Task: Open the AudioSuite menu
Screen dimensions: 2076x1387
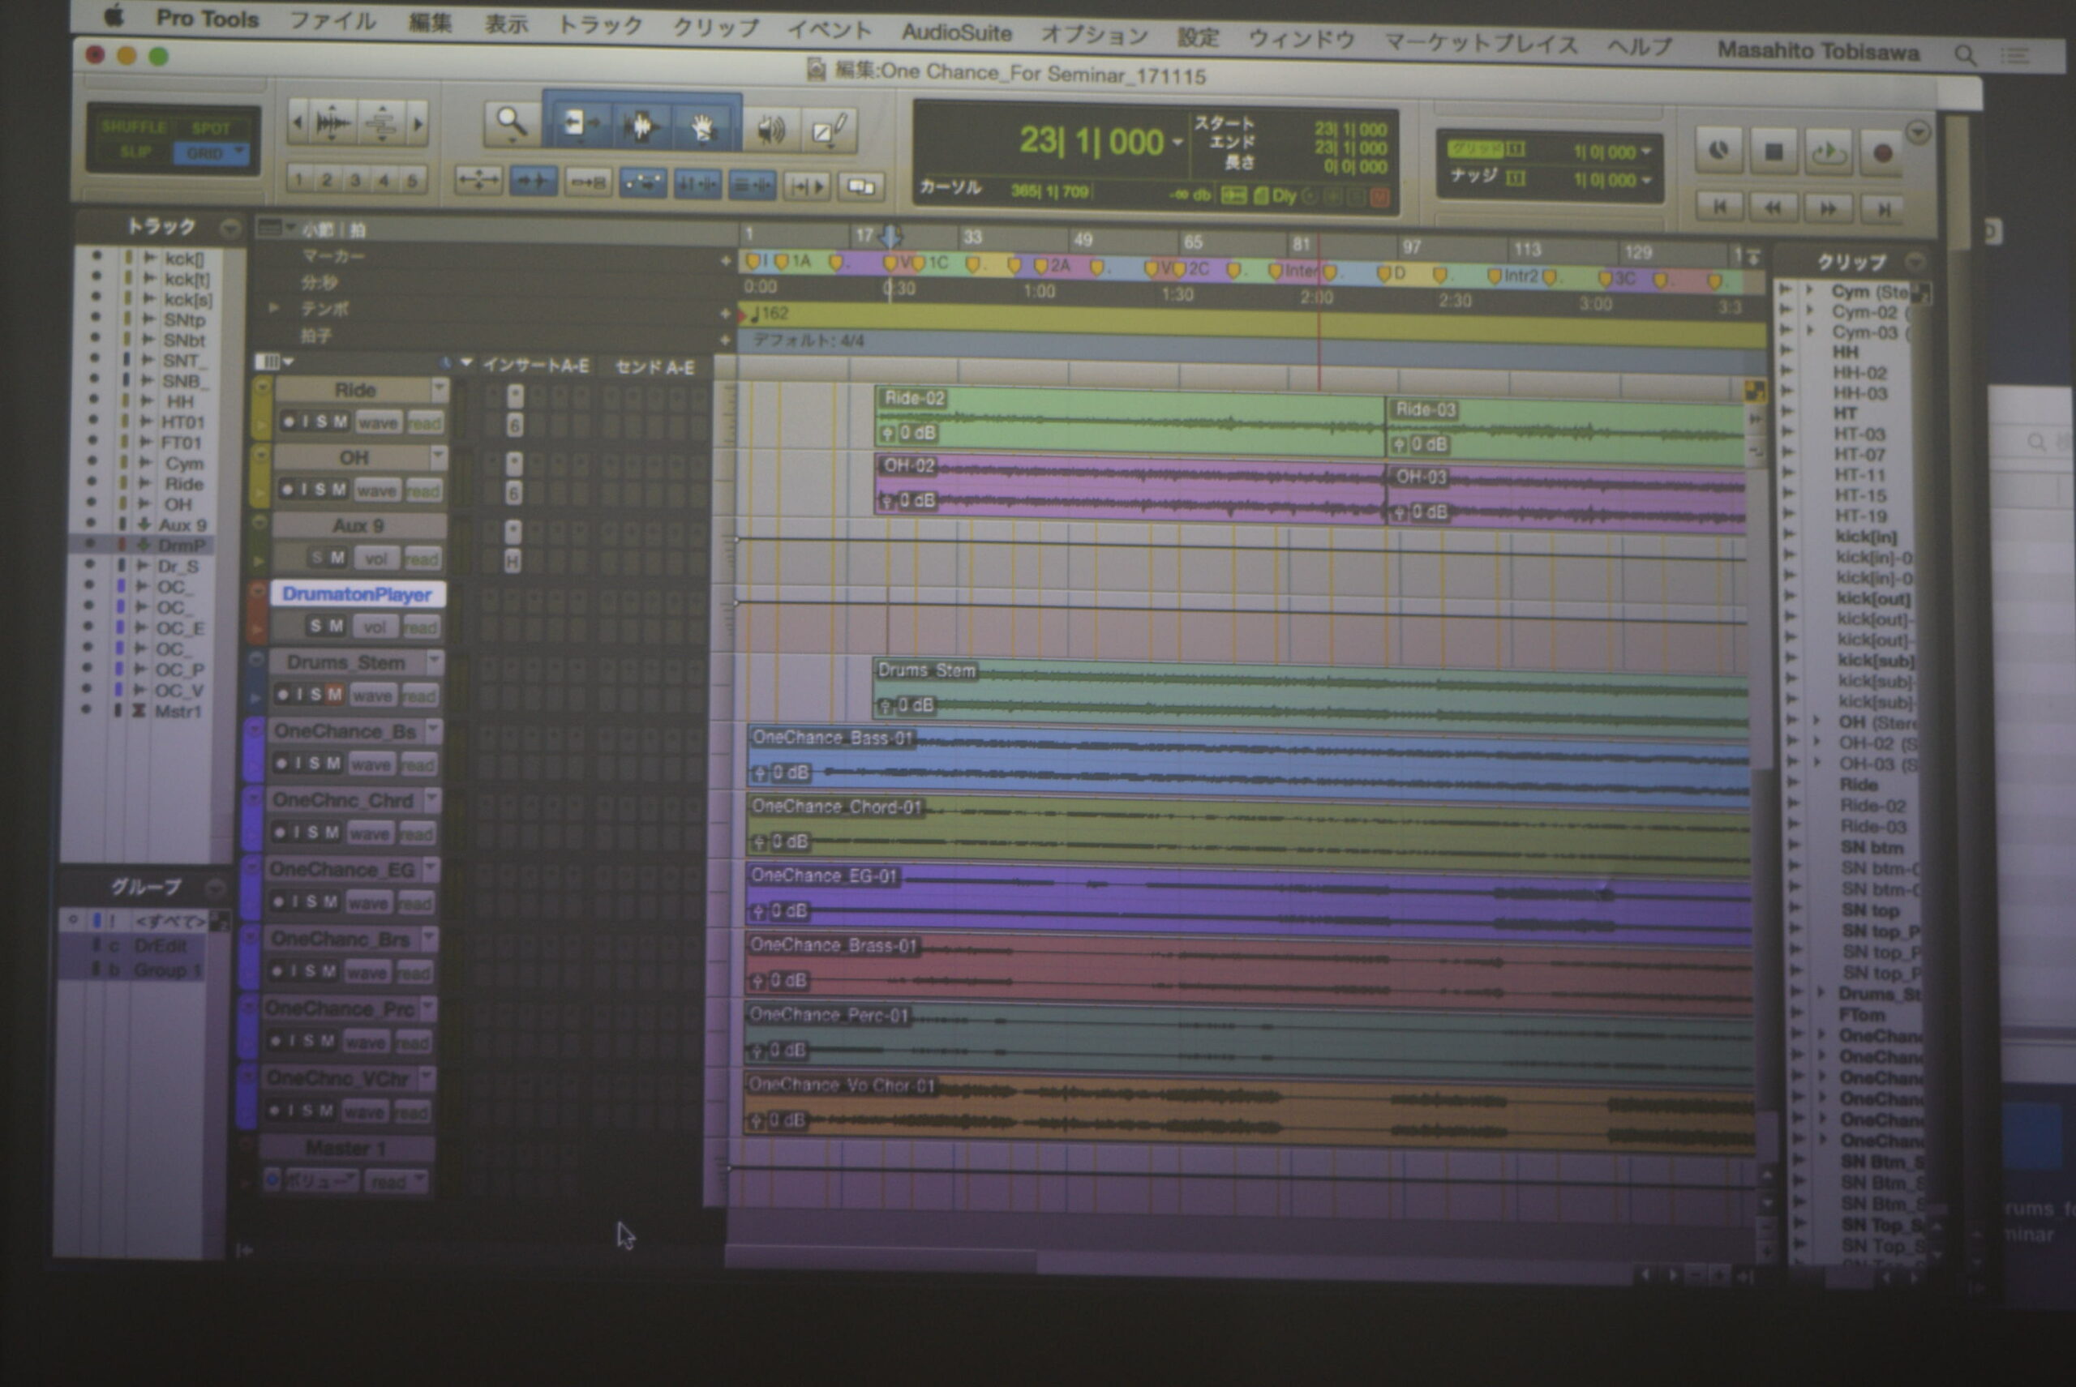Action: click(x=956, y=32)
